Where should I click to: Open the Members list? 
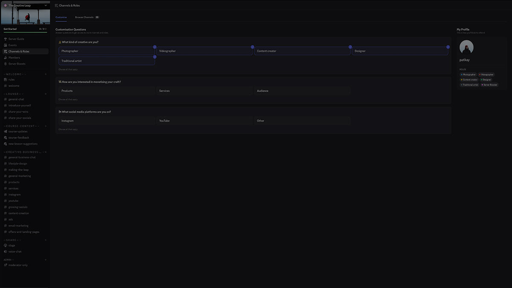tap(14, 57)
